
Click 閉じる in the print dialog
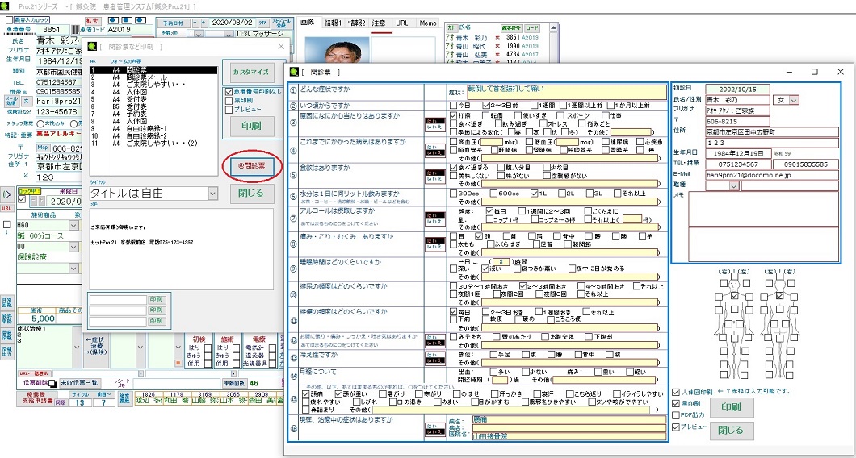(252, 193)
